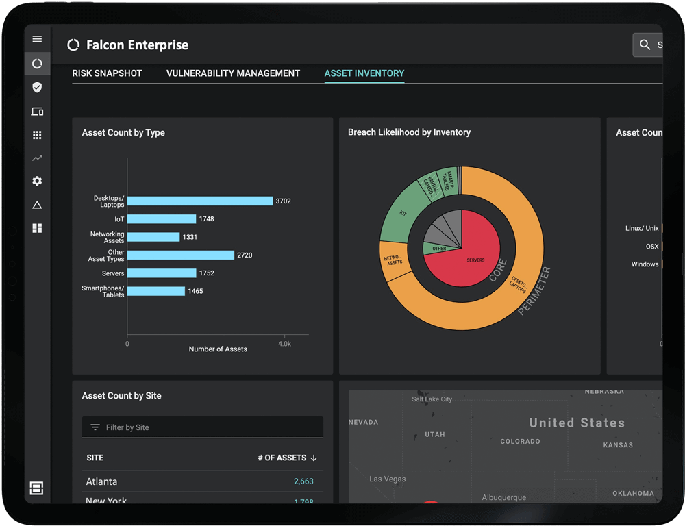The height and width of the screenshot is (526, 685).
Task: Click the SITE column header
Action: coord(95,458)
